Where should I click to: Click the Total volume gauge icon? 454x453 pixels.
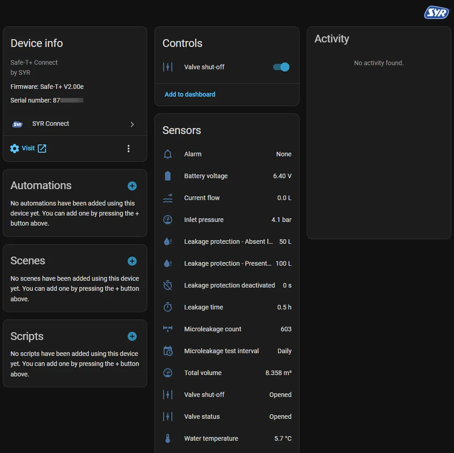click(x=168, y=373)
